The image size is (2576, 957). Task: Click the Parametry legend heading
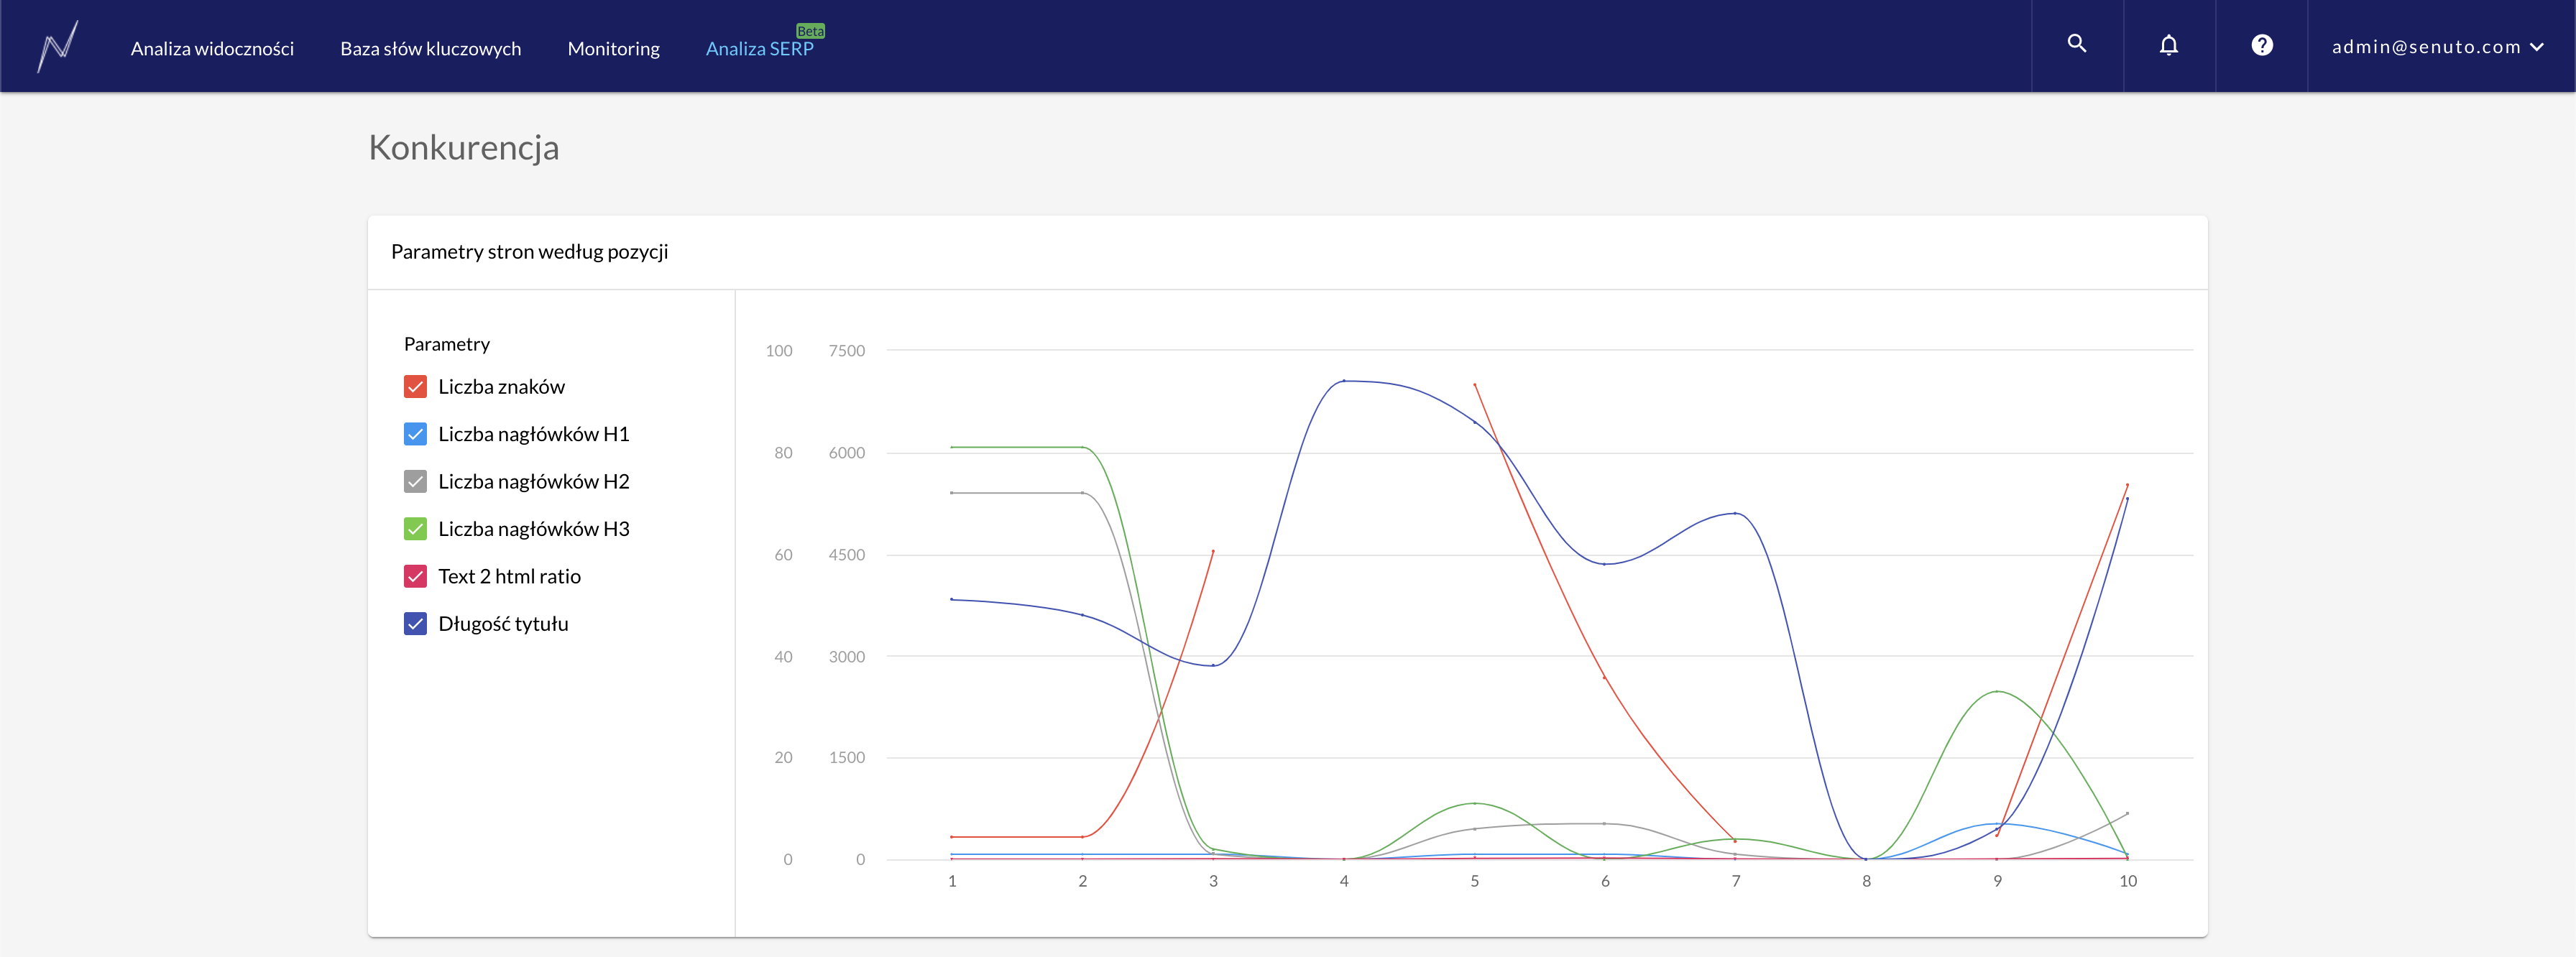click(x=447, y=344)
